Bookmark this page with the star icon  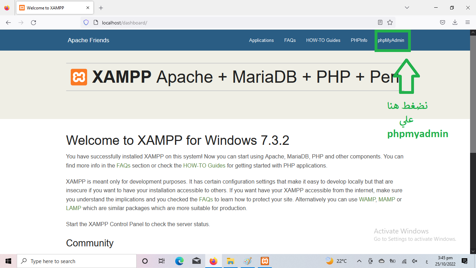click(x=390, y=23)
